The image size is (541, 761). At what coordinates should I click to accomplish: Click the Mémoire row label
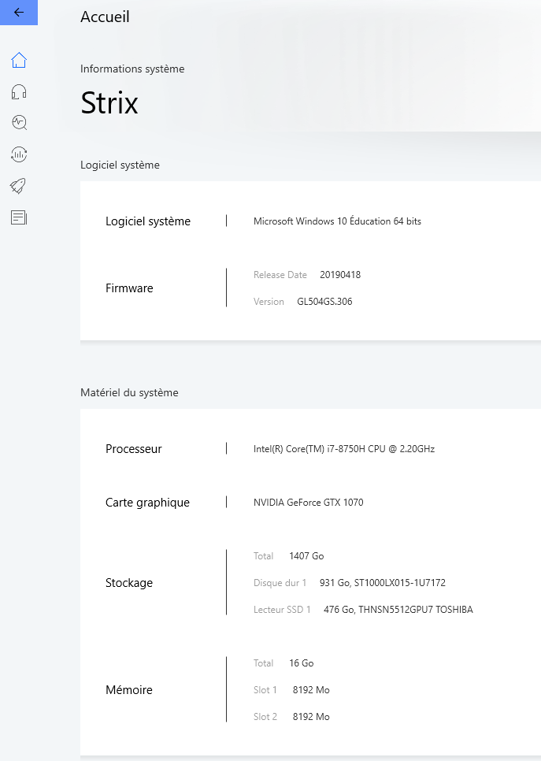click(x=129, y=690)
